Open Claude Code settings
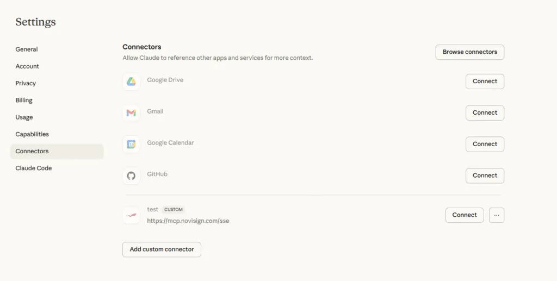 (x=34, y=168)
